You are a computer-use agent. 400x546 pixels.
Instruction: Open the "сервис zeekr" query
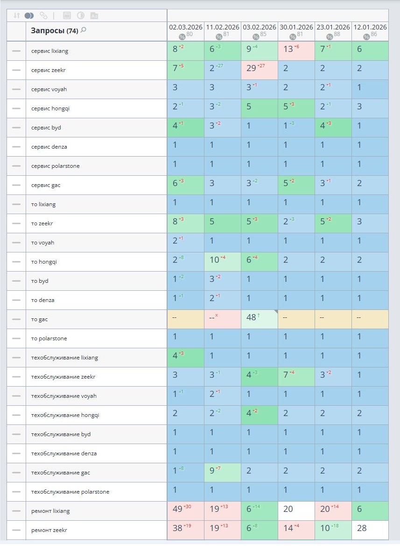tap(52, 70)
